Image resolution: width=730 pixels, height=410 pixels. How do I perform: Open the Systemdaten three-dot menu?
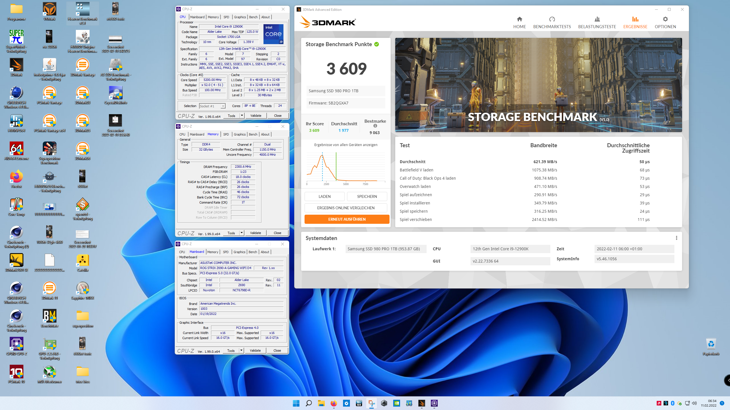point(676,238)
